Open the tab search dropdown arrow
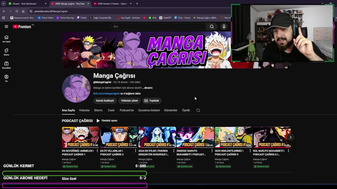The width and height of the screenshot is (337, 189). [x=3, y=4]
